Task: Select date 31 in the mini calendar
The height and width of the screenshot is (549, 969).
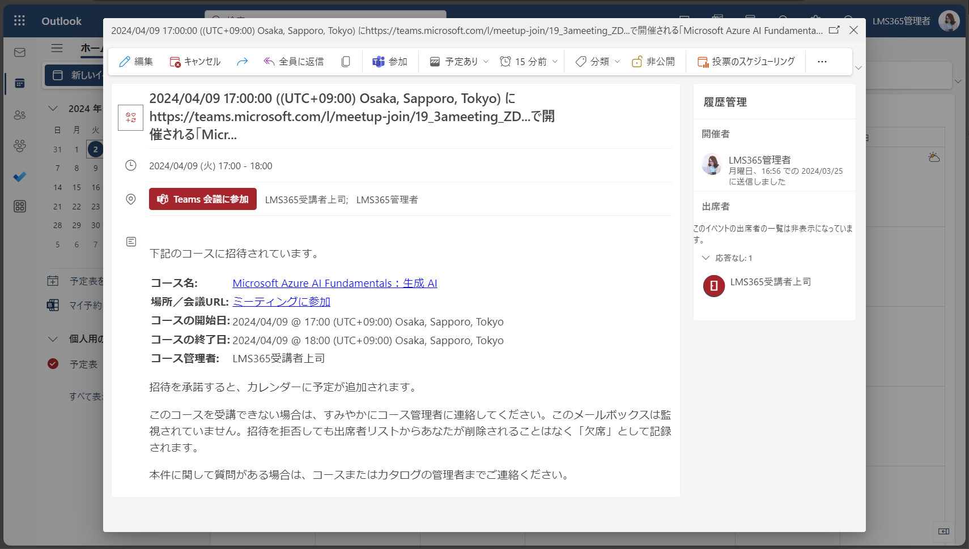Action: (x=58, y=149)
